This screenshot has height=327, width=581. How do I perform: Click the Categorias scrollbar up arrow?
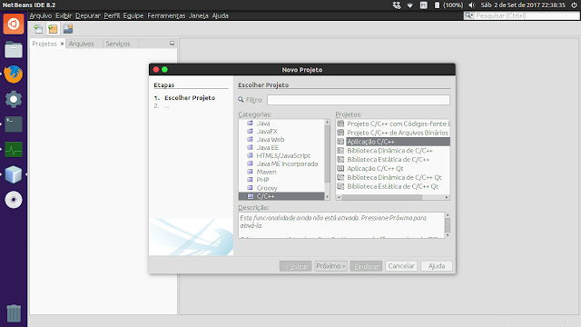[x=327, y=122]
